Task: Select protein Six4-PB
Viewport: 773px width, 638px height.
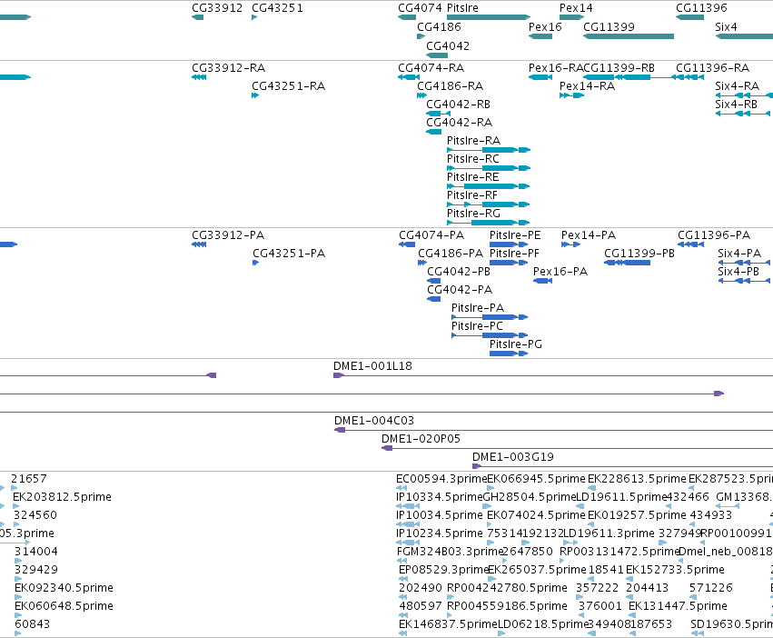Action: (x=744, y=281)
